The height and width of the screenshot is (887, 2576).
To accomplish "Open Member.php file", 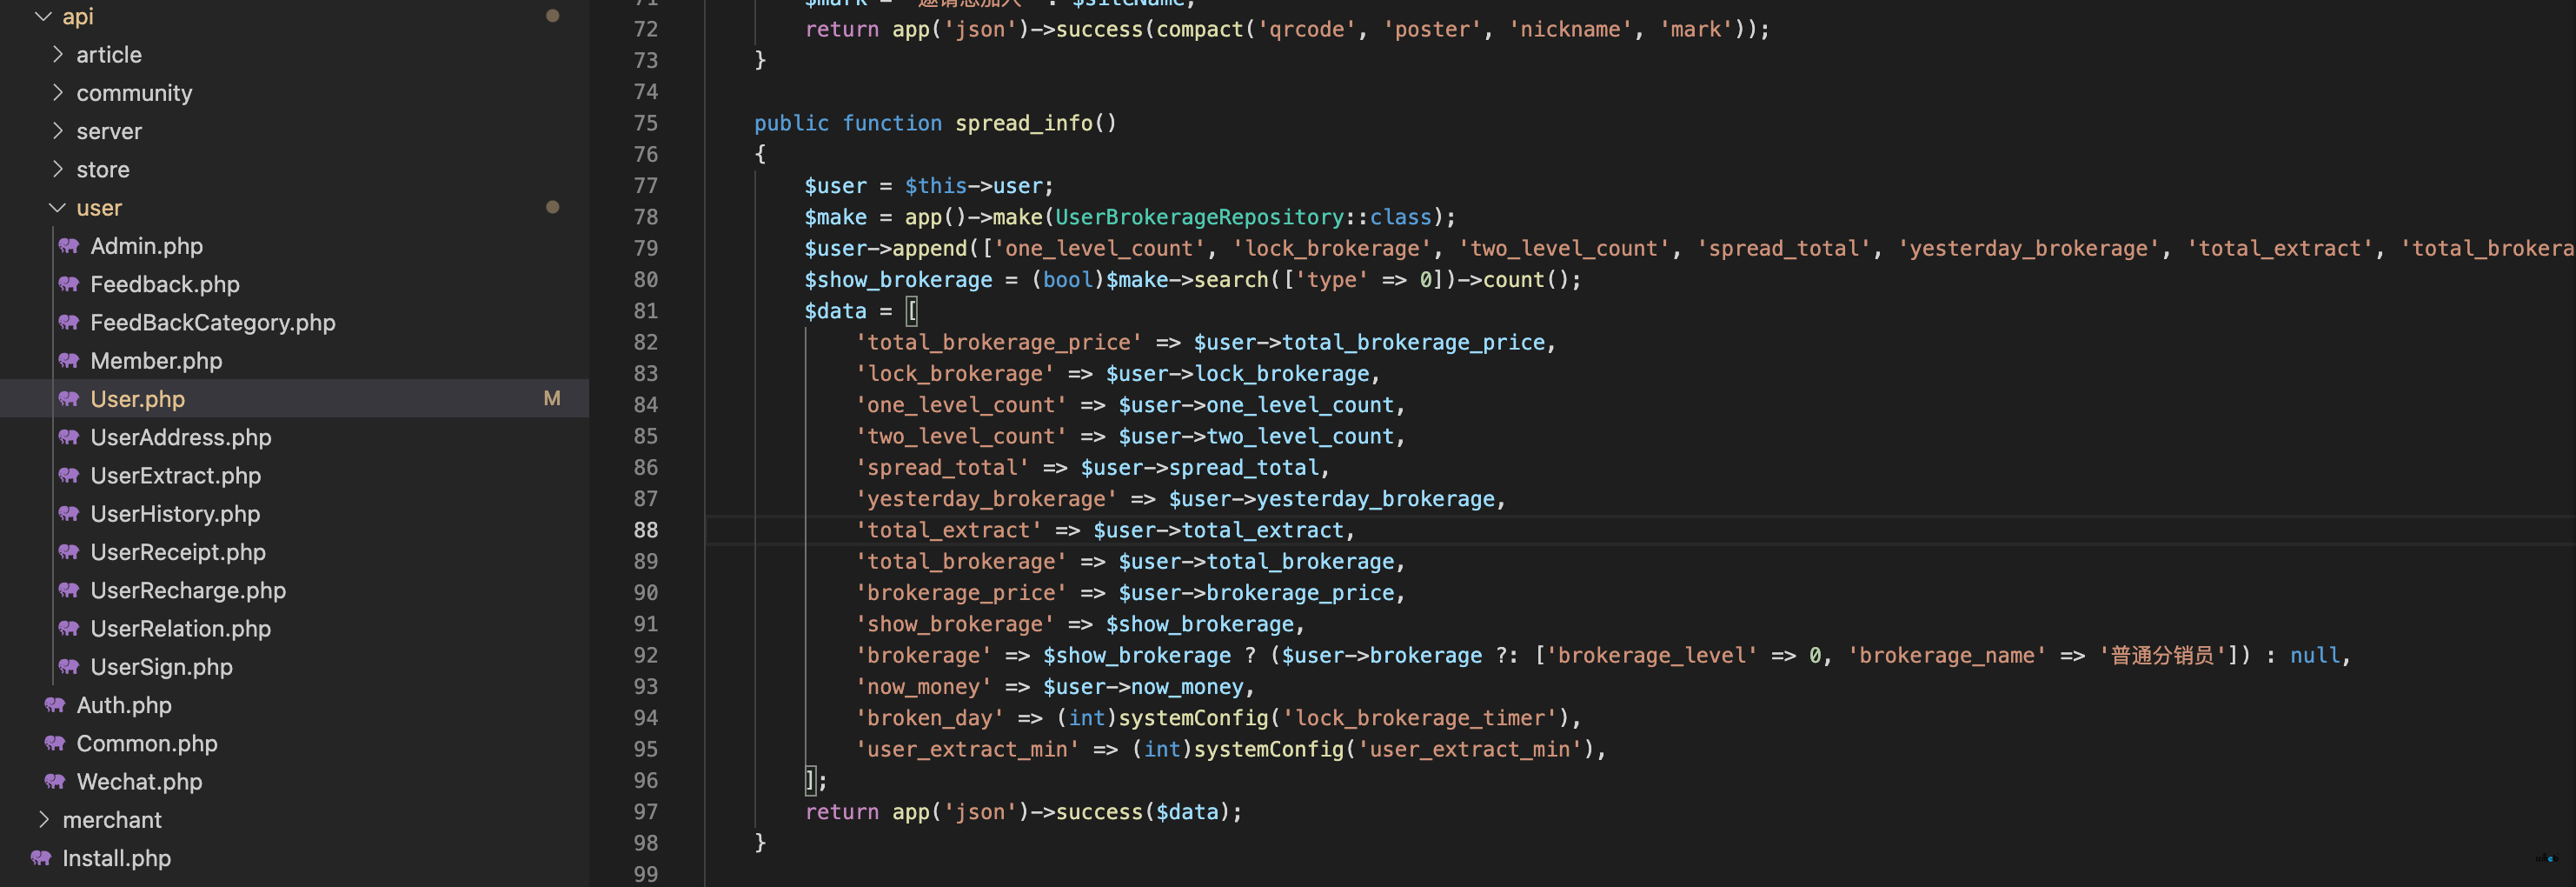I will coord(156,360).
